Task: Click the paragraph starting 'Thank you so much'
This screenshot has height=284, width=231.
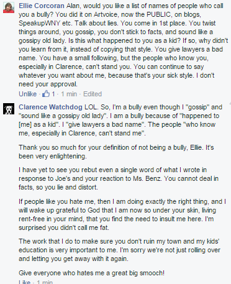Action: click(x=116, y=152)
